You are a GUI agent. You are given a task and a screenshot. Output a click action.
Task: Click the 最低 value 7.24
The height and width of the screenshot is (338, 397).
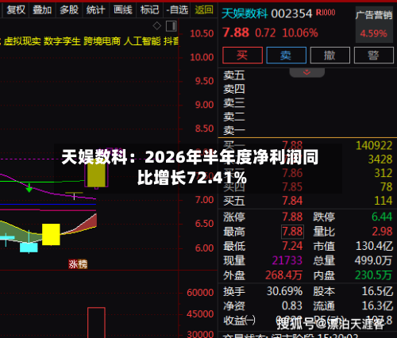pyautogui.click(x=292, y=246)
